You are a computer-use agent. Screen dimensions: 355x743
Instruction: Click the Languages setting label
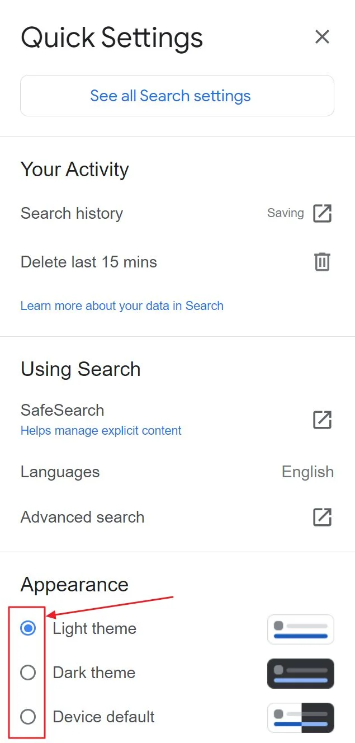point(60,472)
